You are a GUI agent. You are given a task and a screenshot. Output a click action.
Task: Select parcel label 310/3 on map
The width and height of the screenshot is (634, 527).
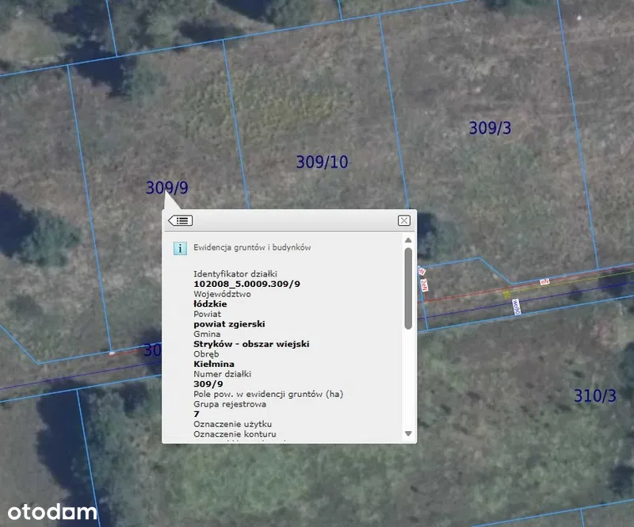pyautogui.click(x=594, y=396)
